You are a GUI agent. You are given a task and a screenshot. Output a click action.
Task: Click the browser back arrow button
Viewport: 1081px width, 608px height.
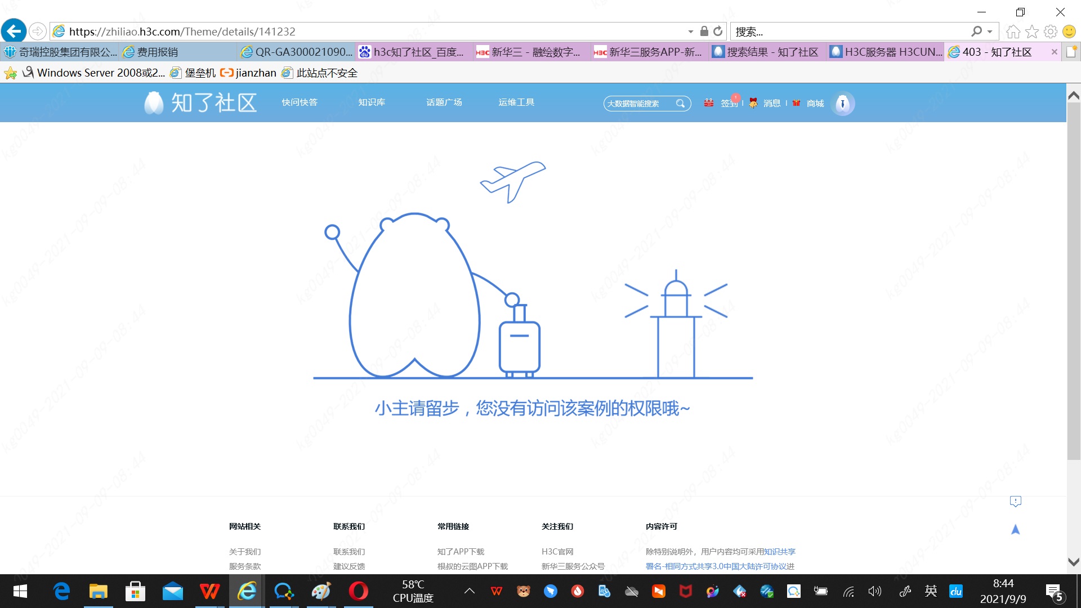(14, 31)
